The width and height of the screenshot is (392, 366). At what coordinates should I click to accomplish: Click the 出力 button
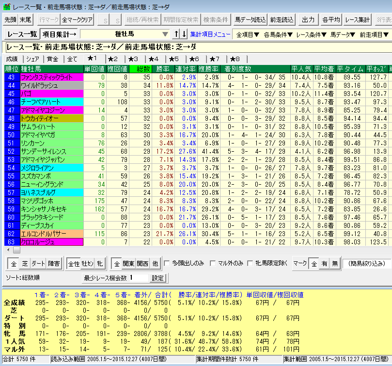(x=308, y=19)
